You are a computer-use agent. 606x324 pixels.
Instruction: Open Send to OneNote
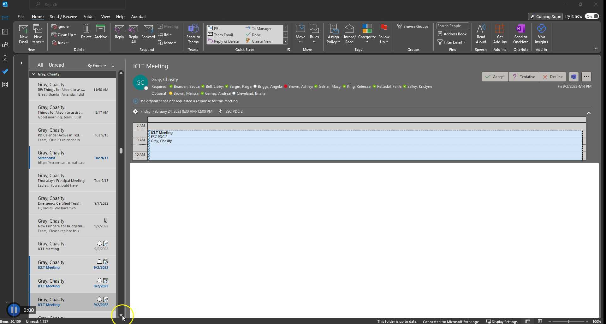point(520,34)
